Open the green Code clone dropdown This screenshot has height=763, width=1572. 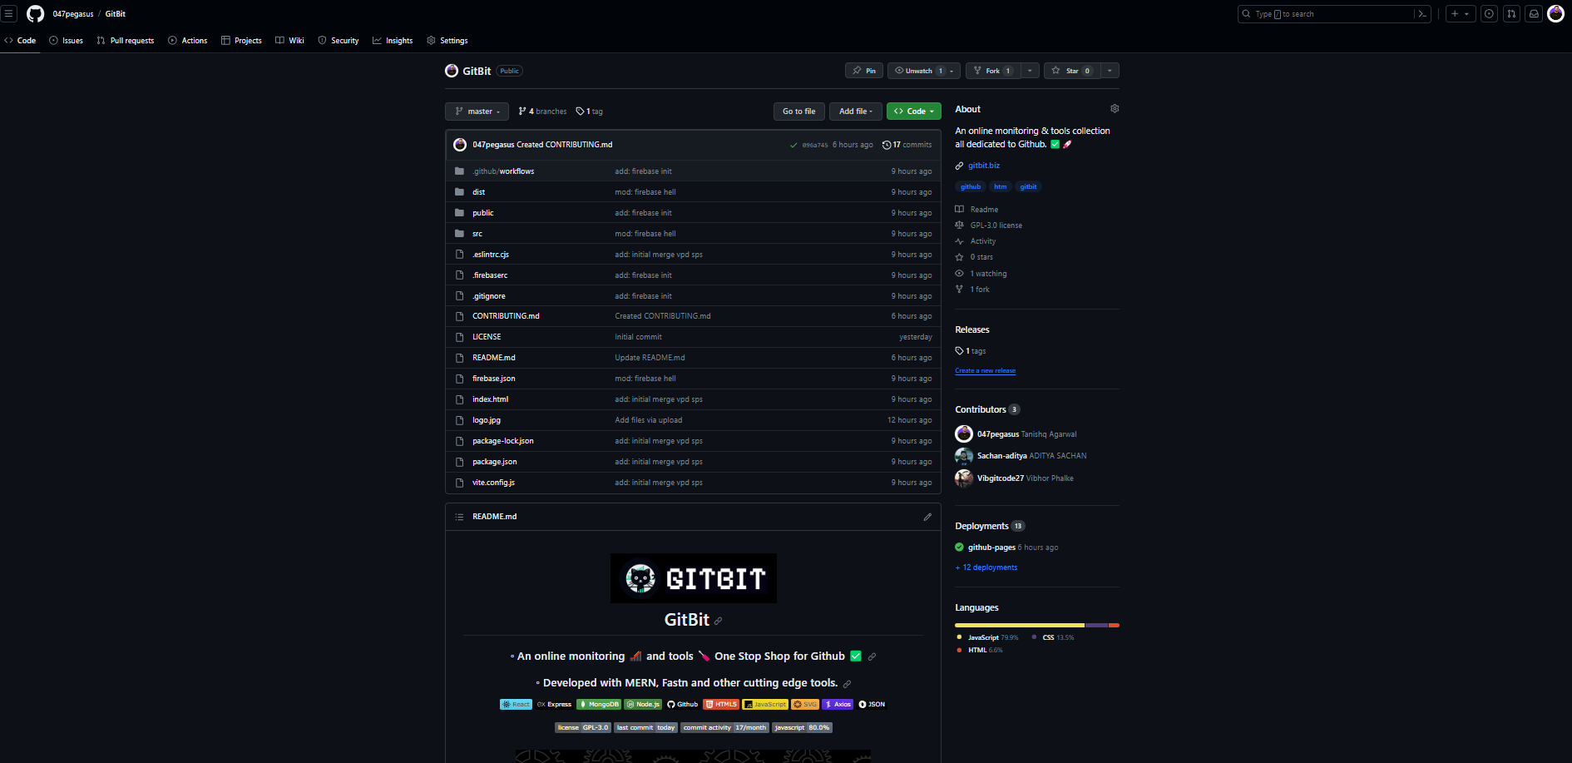click(x=914, y=111)
